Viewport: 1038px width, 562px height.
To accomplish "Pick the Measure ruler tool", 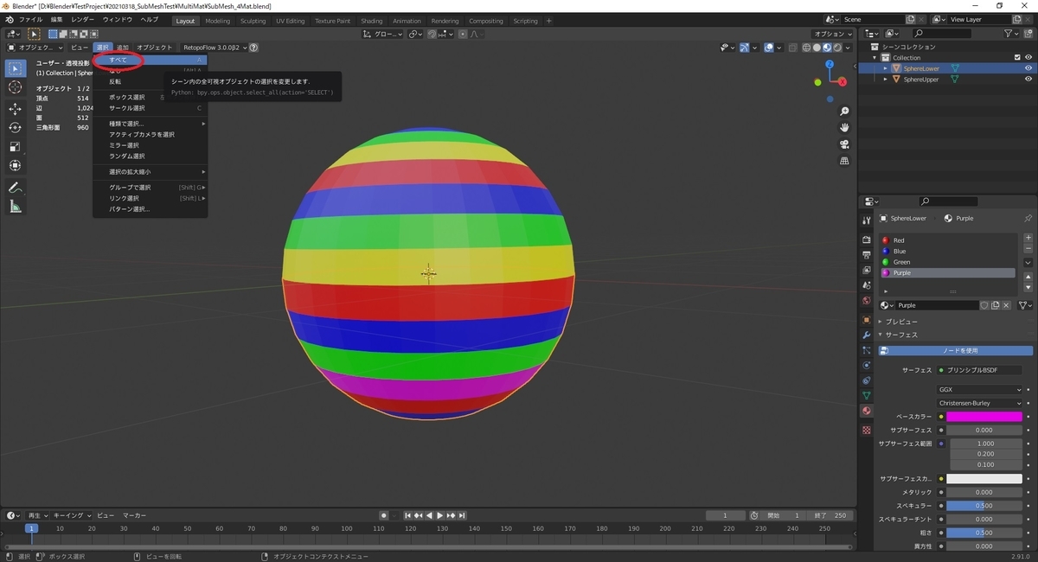I will [x=15, y=206].
